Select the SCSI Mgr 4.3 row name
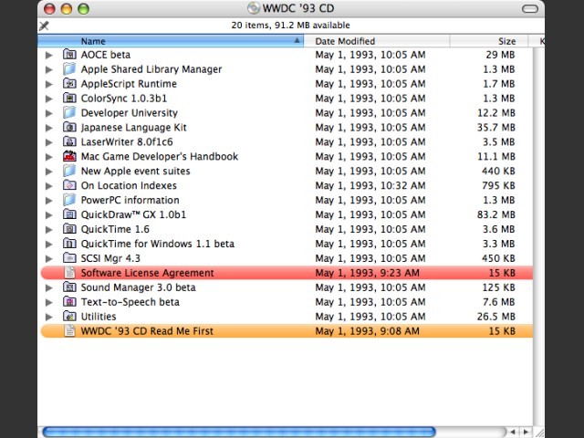 coord(110,258)
